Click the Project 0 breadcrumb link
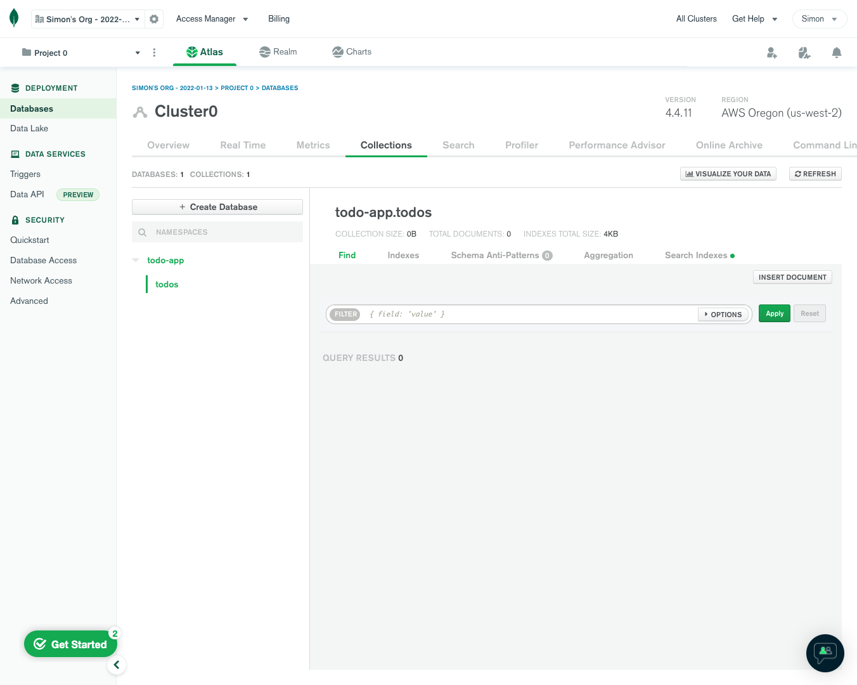 click(237, 88)
